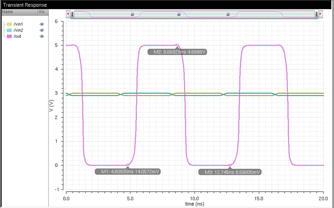Click right red arrow of overview strip
Screen dimensions: 334x208
[320, 14]
